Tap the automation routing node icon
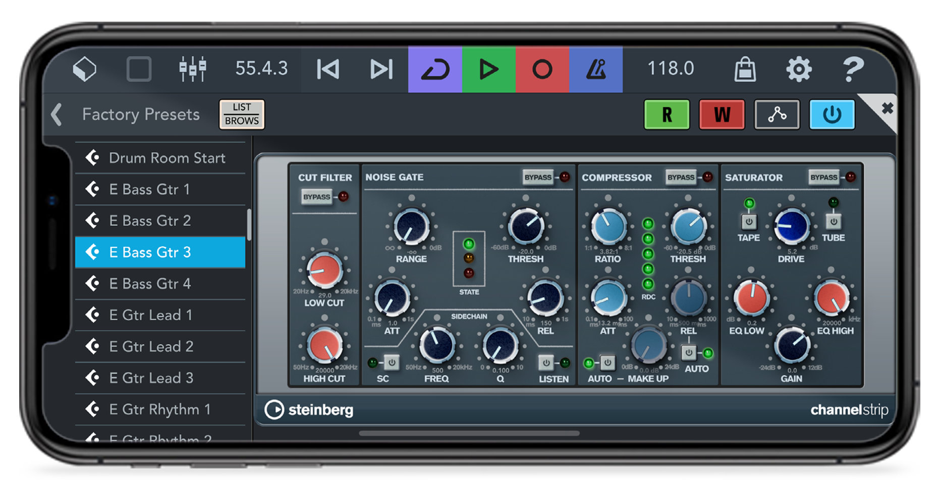 tap(777, 114)
